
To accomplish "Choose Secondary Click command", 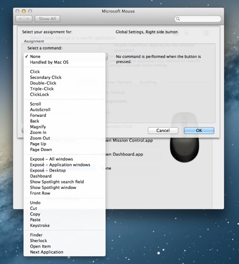I will 64,77.
